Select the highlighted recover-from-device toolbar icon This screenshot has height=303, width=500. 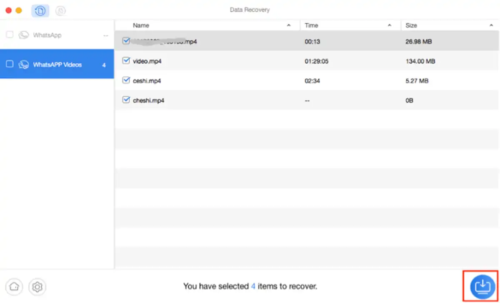(40, 11)
